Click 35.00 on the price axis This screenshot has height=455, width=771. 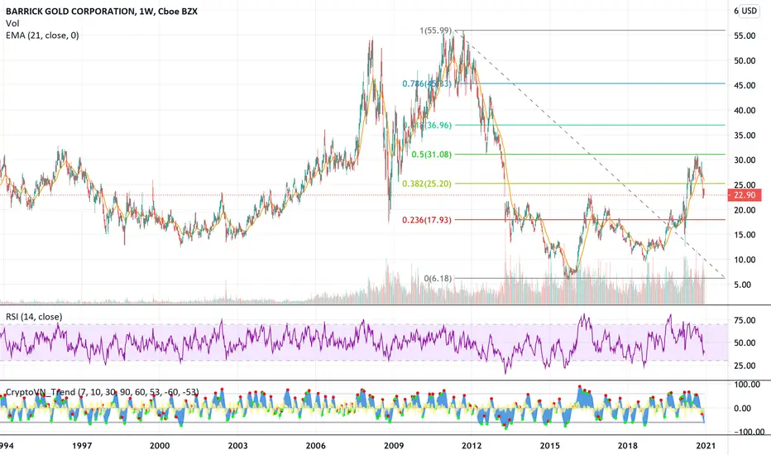(x=745, y=136)
